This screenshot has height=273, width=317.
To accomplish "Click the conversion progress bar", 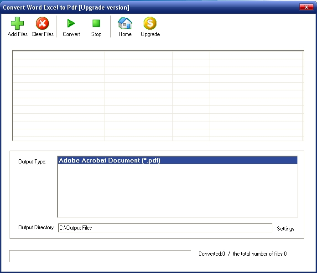I will tap(100, 256).
